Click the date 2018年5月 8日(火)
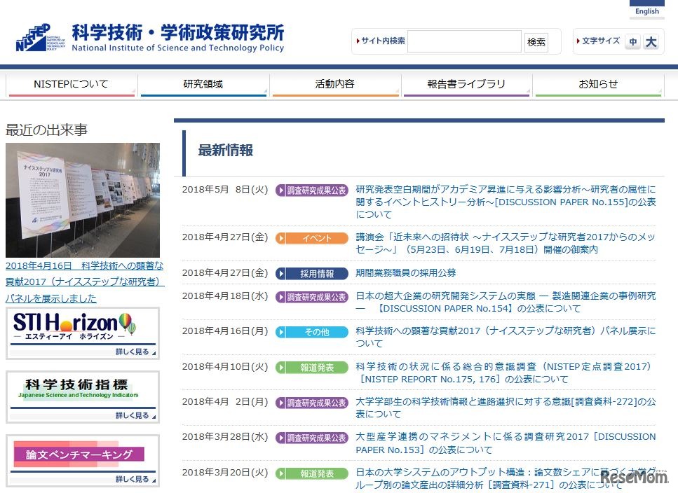678x493 pixels. [x=225, y=190]
